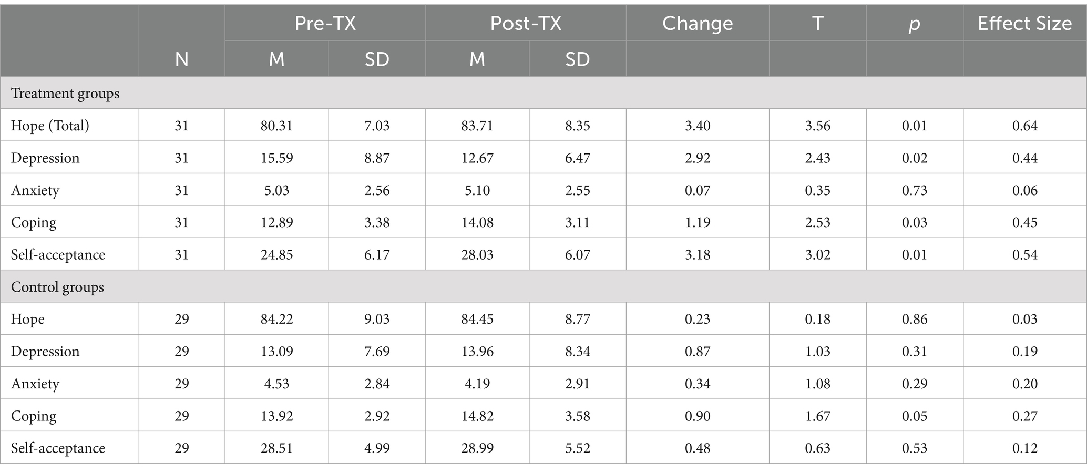
Task: Click treatment Self-acceptance change 3.18
Action: (698, 255)
